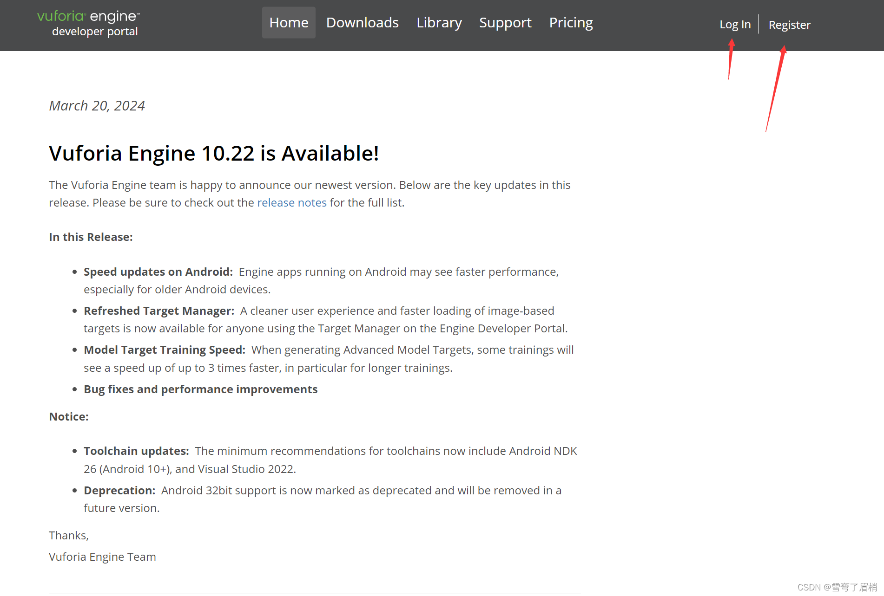This screenshot has width=884, height=596.
Task: Click the Log In link
Action: [x=735, y=25]
